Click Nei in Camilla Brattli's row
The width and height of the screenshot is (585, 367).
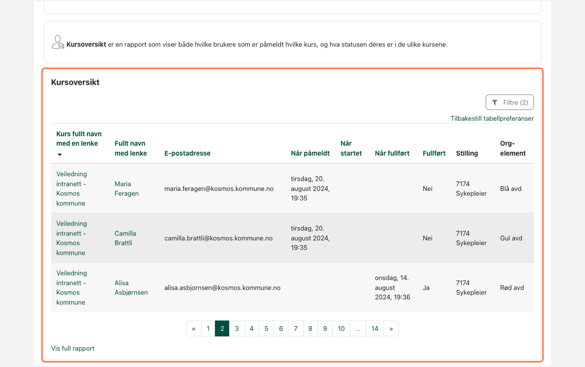pyautogui.click(x=428, y=239)
